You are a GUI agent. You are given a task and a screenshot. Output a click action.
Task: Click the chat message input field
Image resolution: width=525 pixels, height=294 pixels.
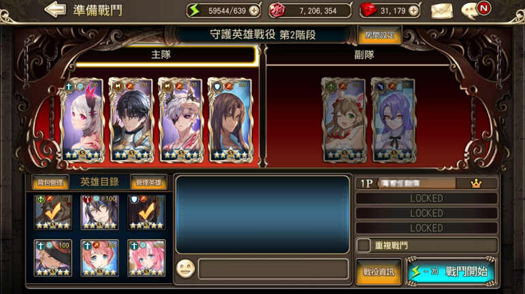pos(273,269)
